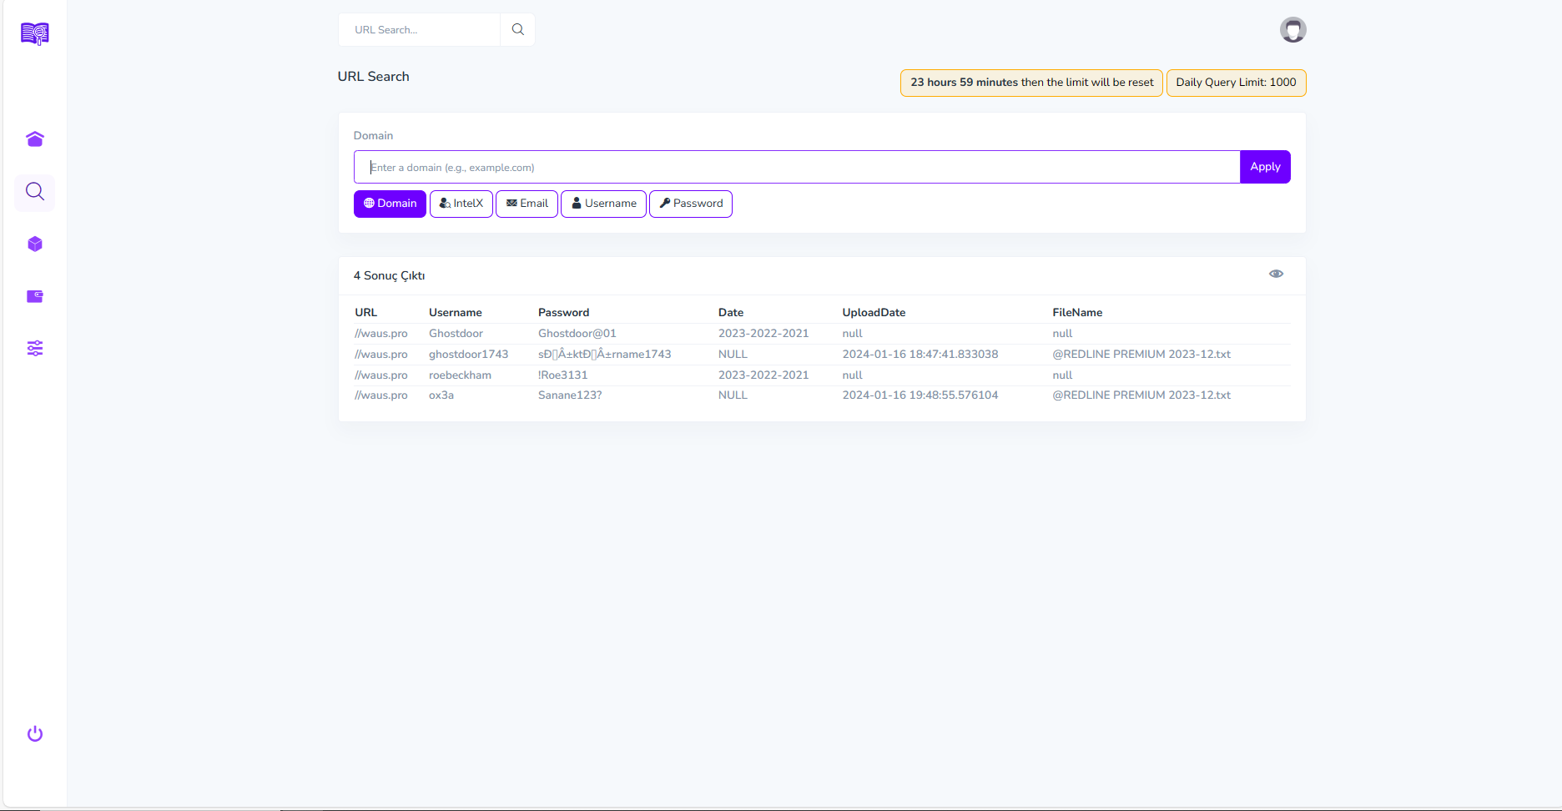This screenshot has height=811, width=1562.
Task: Click the Enter a domain input field
Action: 797,167
